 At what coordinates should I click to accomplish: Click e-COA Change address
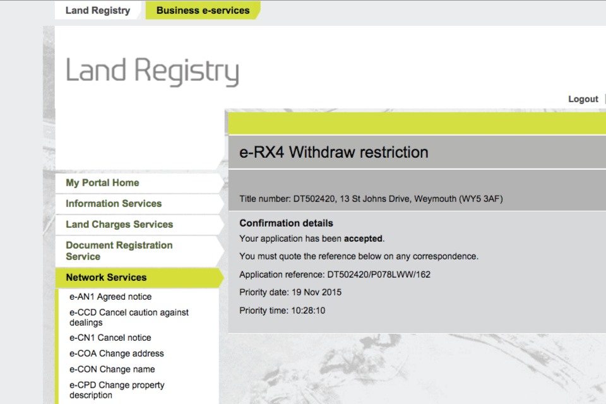117,353
